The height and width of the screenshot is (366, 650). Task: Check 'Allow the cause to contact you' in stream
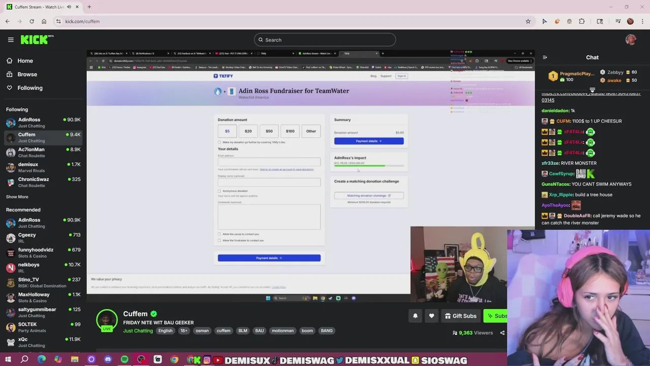tap(219, 234)
